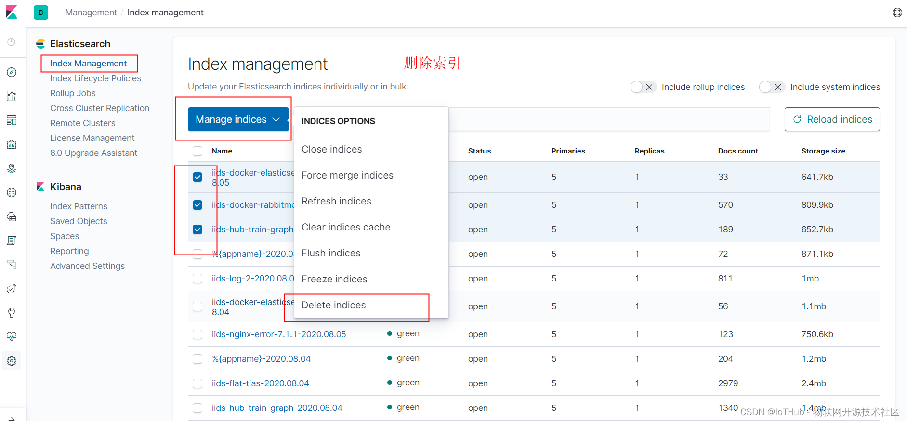The image size is (907, 421).
Task: Check the %{appname}-2020.08.04 row checkbox
Action: coord(197,359)
